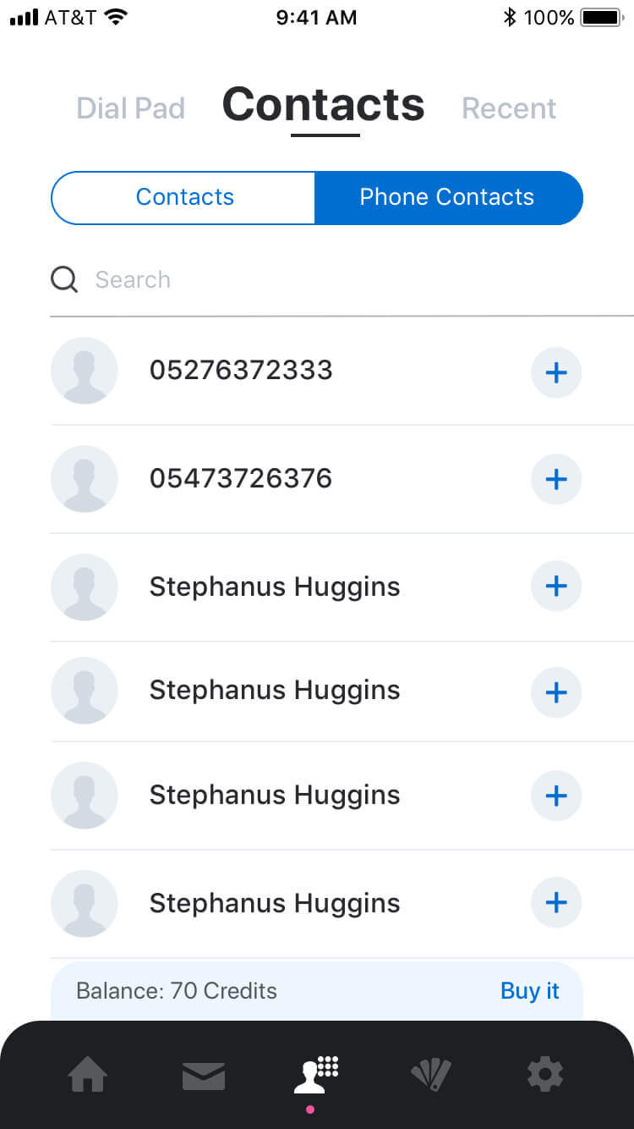Go to the Recent tab
The width and height of the screenshot is (634, 1129).
[x=509, y=108]
